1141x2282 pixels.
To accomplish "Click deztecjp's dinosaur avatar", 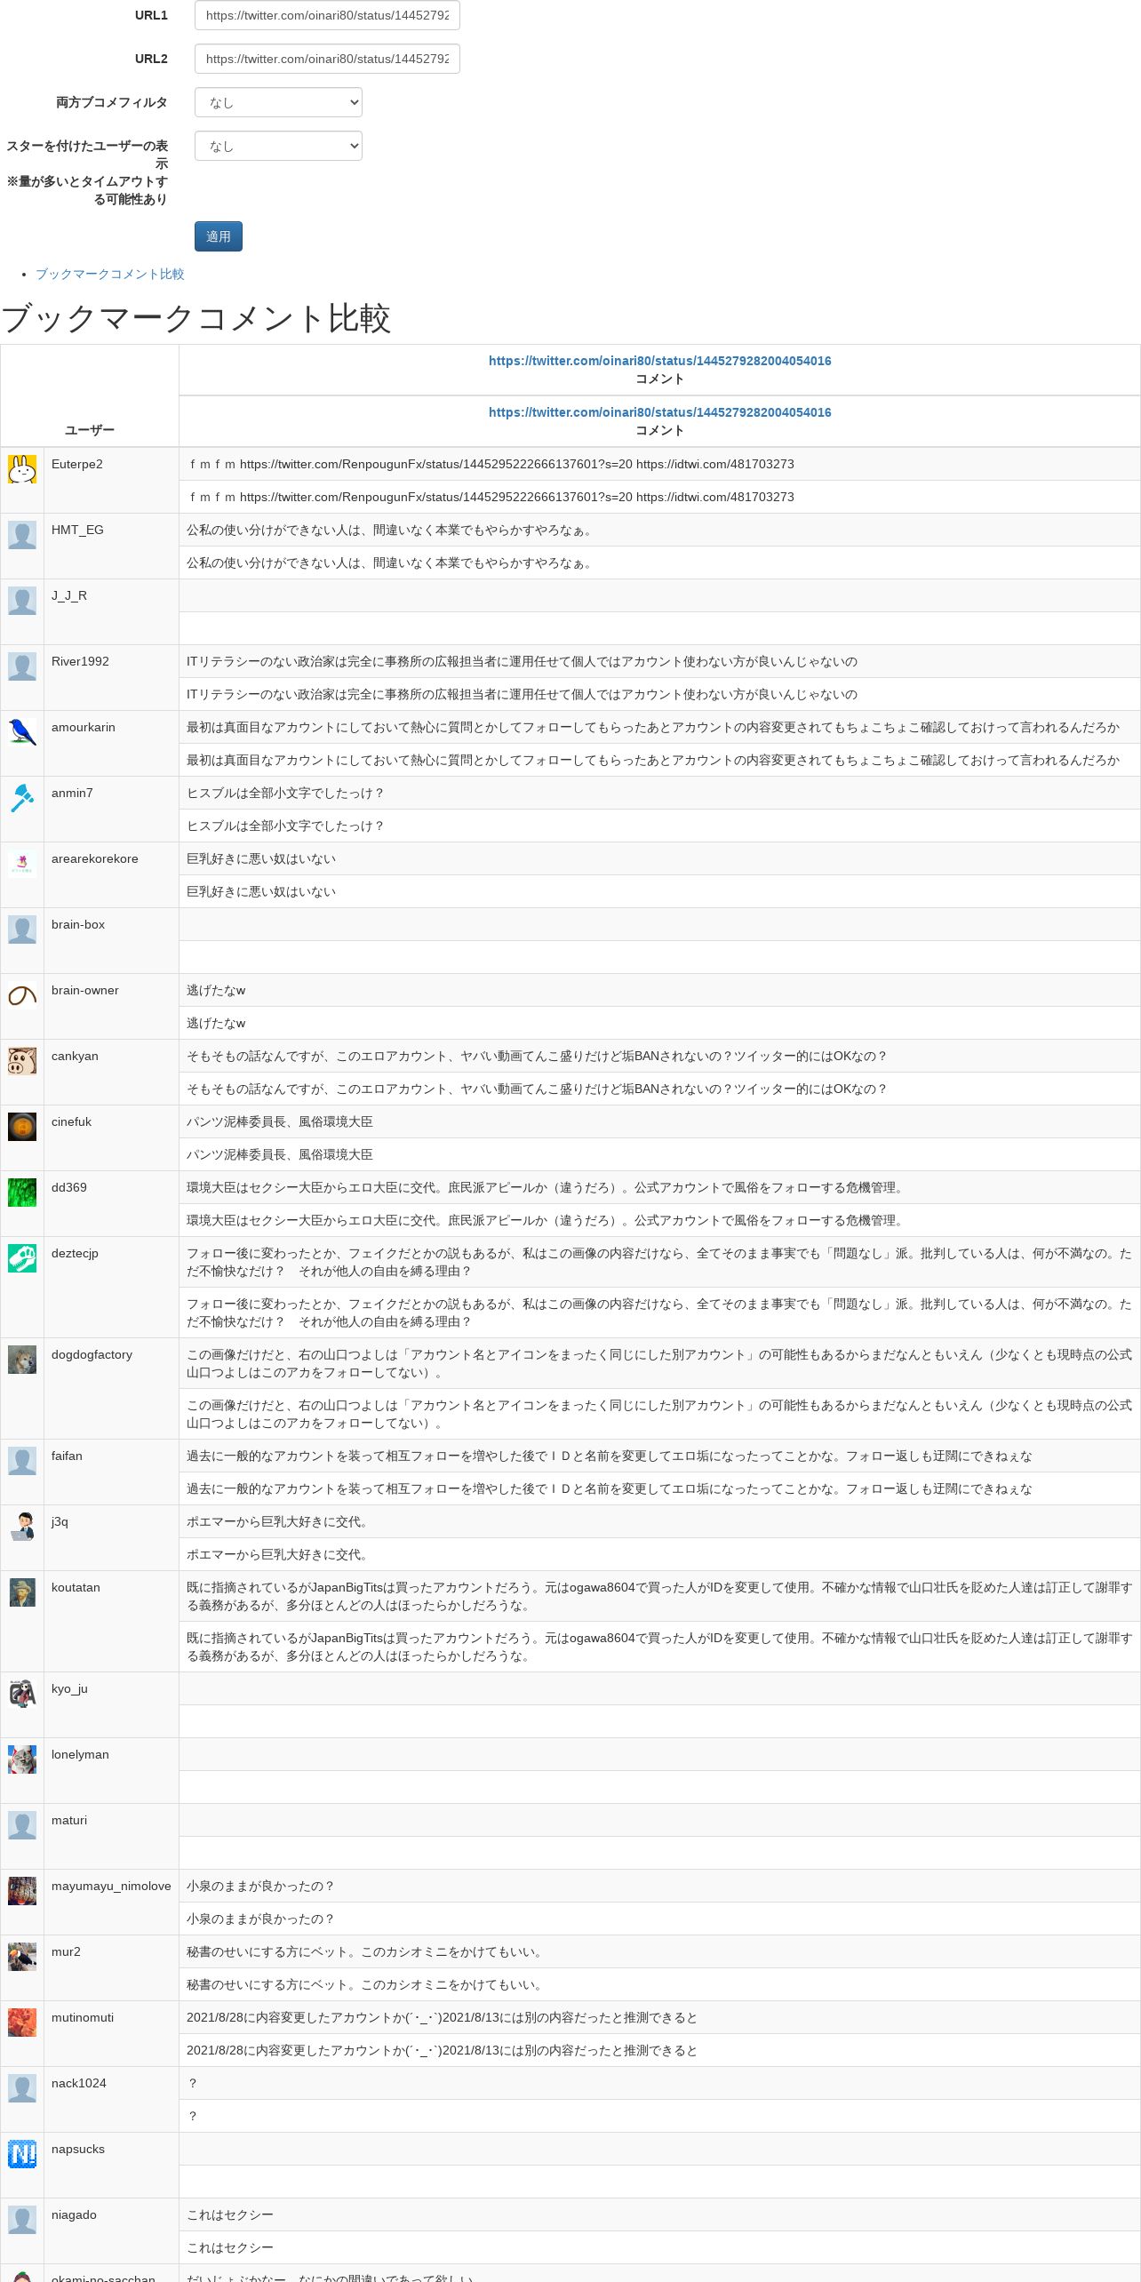I will [22, 1258].
